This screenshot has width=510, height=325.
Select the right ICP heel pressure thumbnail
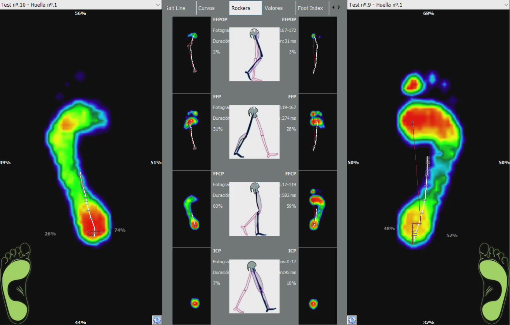318,286
